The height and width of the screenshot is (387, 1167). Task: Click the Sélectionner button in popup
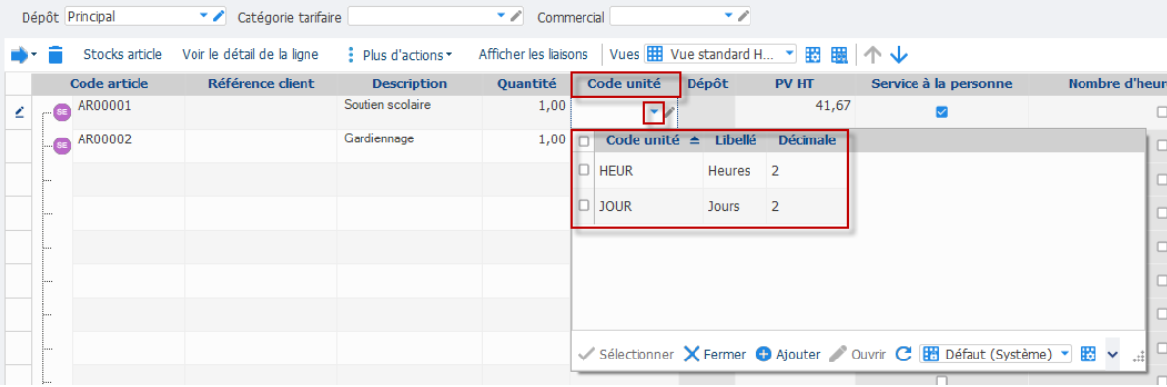click(x=626, y=355)
